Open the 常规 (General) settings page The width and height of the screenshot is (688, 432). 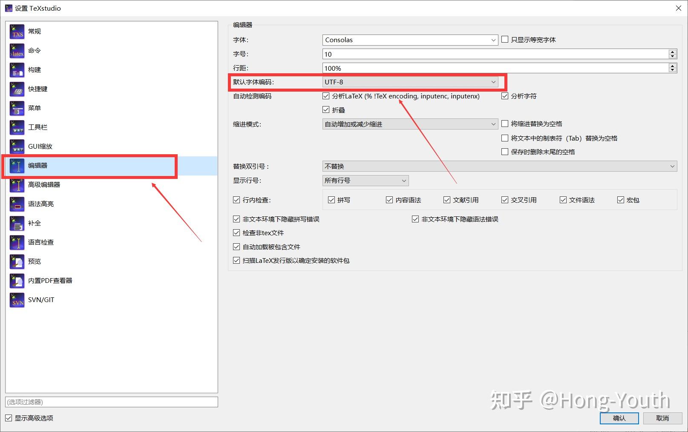coord(34,31)
